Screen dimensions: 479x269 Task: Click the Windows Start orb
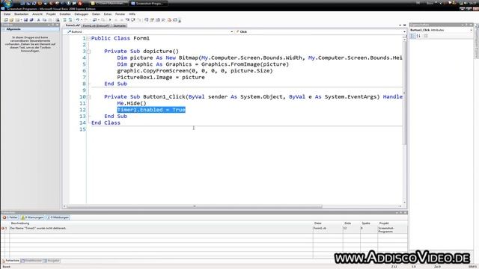click(7, 3)
